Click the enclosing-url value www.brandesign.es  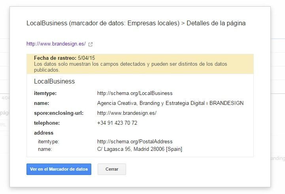pyautogui.click(x=126, y=113)
